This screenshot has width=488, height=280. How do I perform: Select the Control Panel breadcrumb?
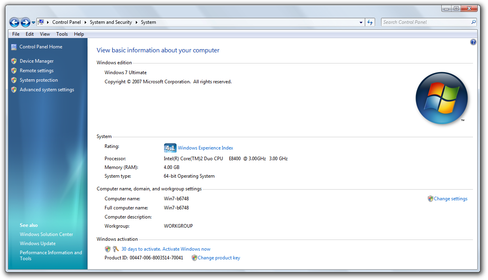coord(67,22)
